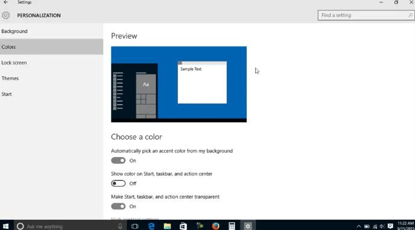Launch Firefox from the taskbar
Screen dimensions: 415x230
[216, 226]
